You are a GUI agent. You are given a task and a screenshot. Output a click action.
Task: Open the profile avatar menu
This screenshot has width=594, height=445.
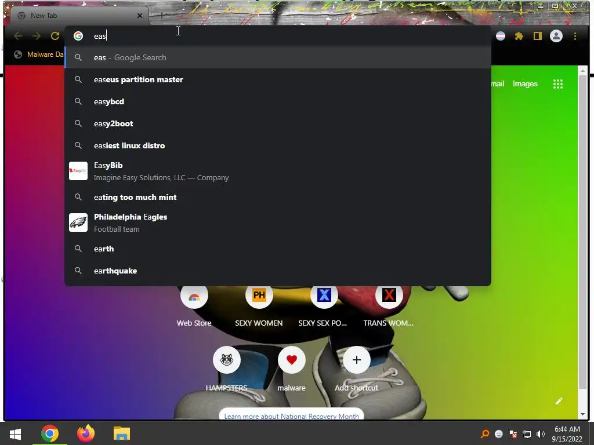(x=556, y=36)
